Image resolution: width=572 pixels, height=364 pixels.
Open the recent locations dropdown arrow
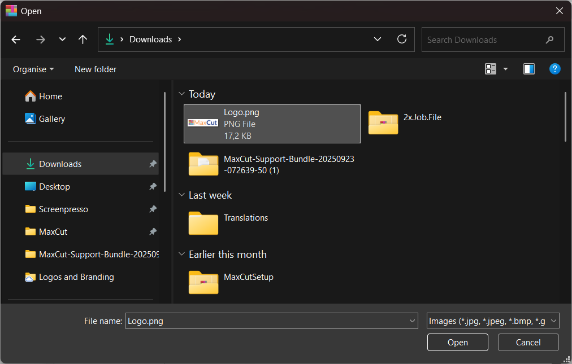(x=62, y=40)
